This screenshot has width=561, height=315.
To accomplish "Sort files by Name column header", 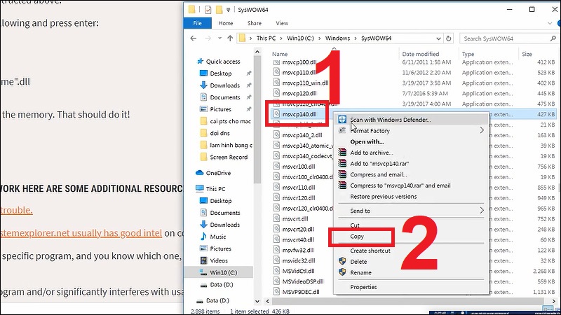I will pyautogui.click(x=280, y=54).
